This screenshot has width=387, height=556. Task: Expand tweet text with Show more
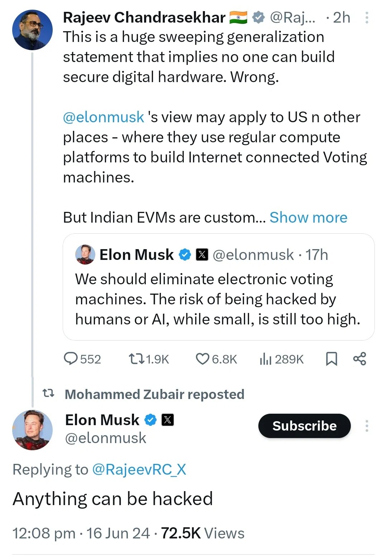click(308, 217)
